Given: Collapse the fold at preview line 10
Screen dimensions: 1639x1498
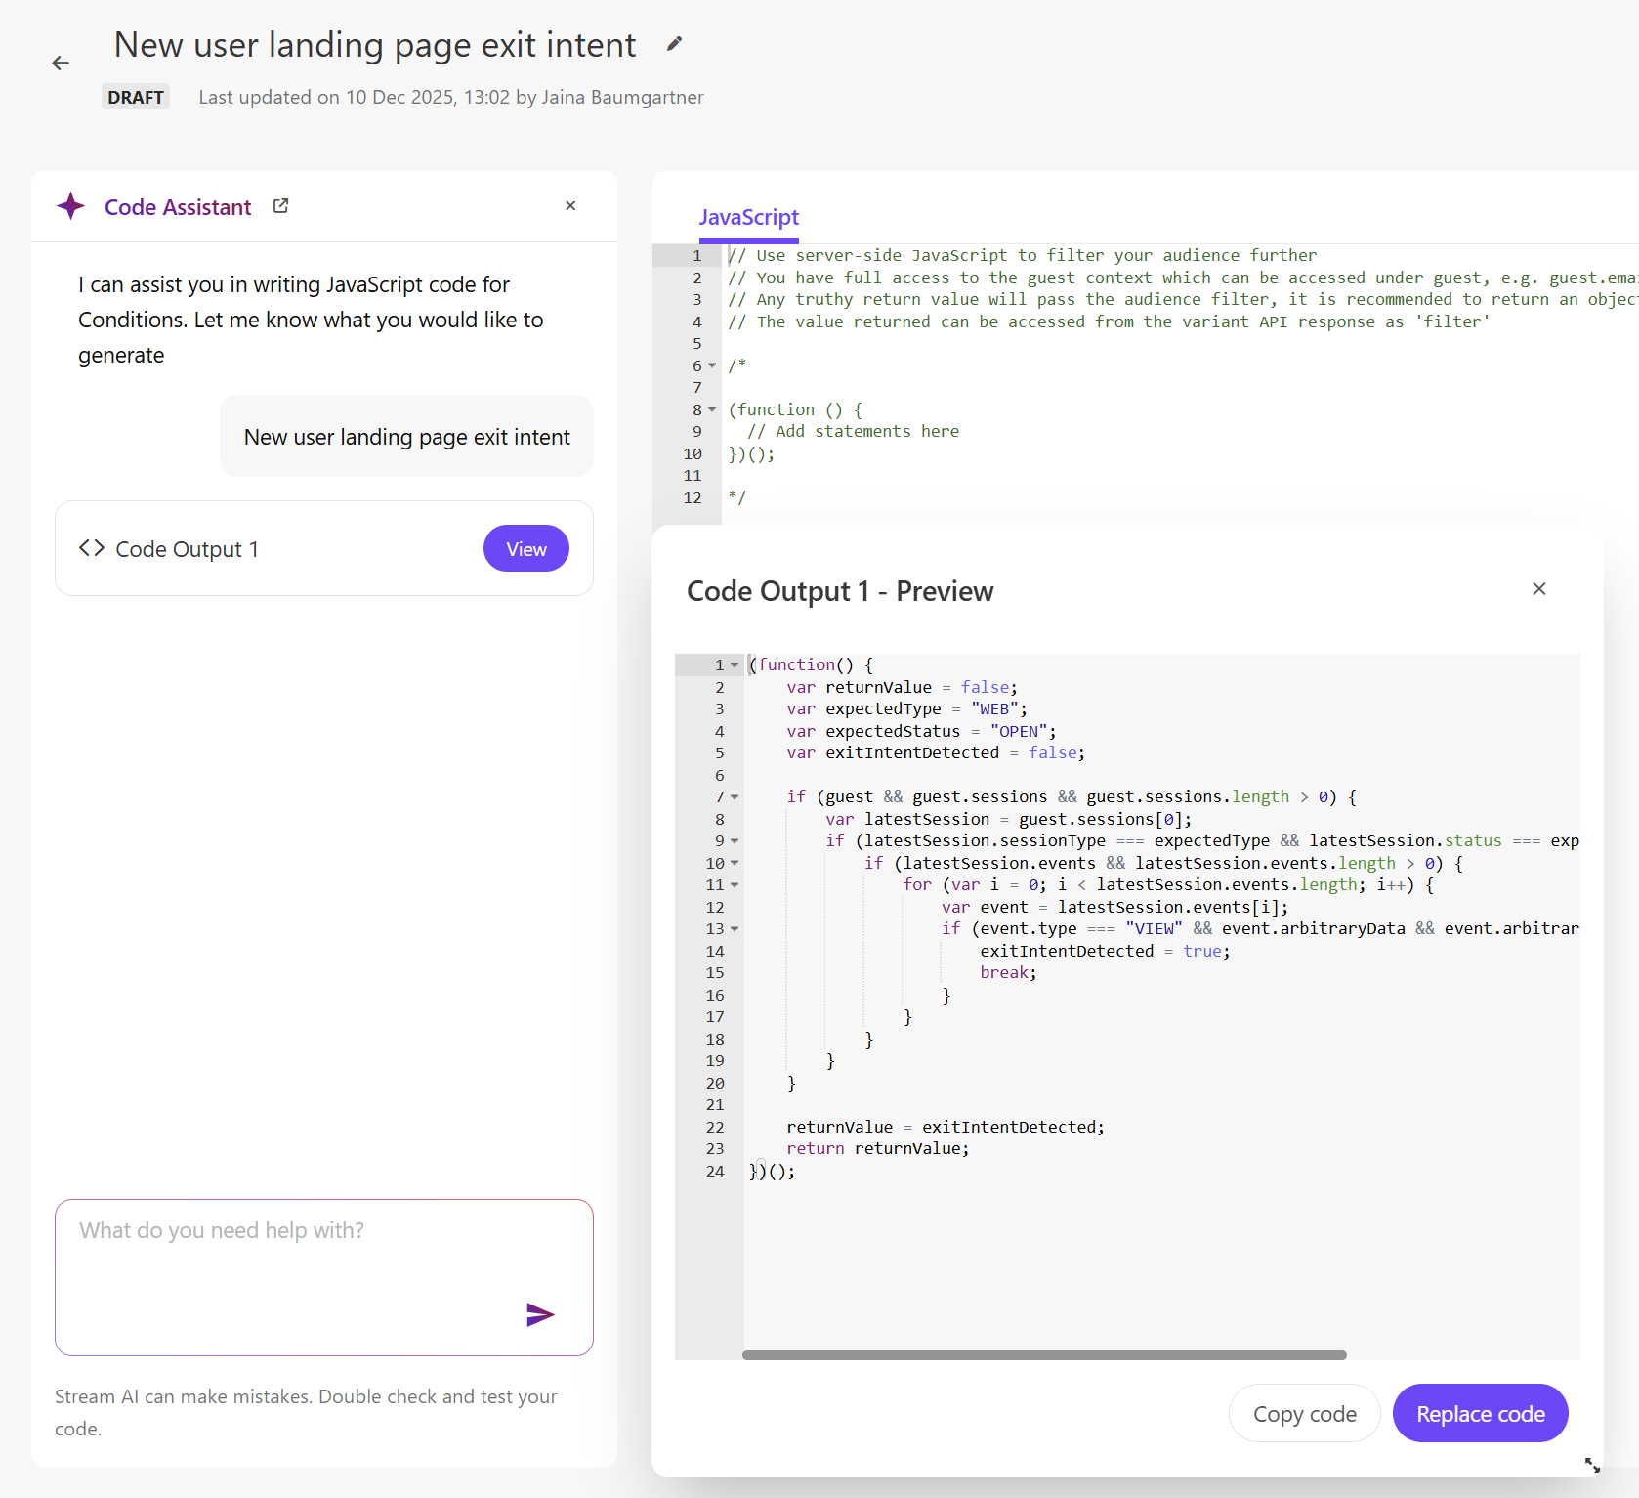Looking at the screenshot, I should click(735, 864).
